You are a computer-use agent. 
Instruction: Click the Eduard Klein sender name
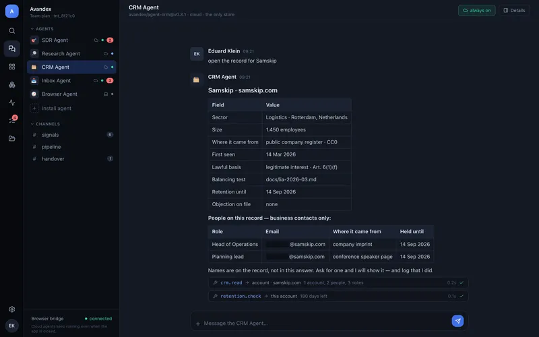point(224,51)
